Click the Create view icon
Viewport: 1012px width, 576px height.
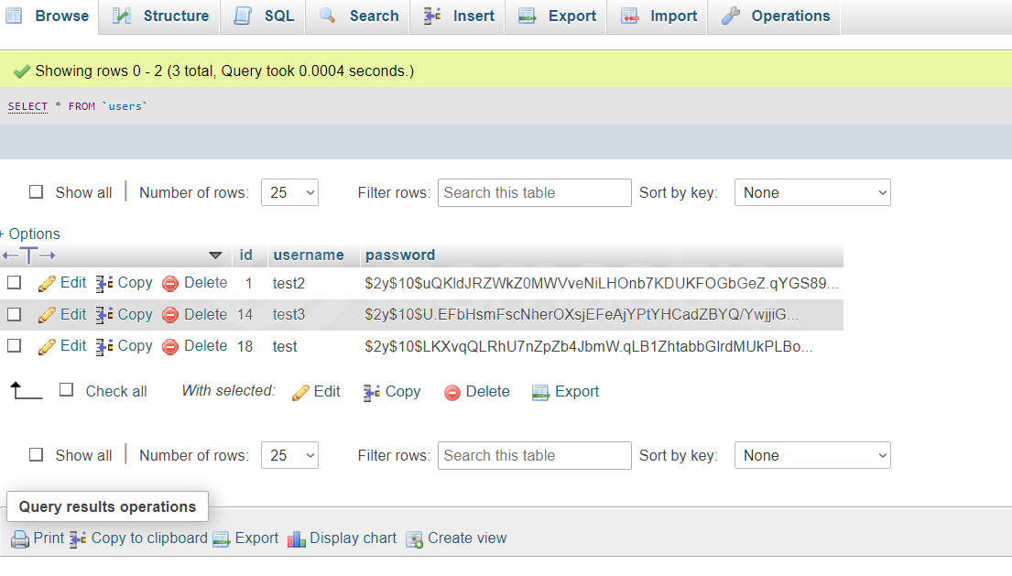[x=415, y=539]
